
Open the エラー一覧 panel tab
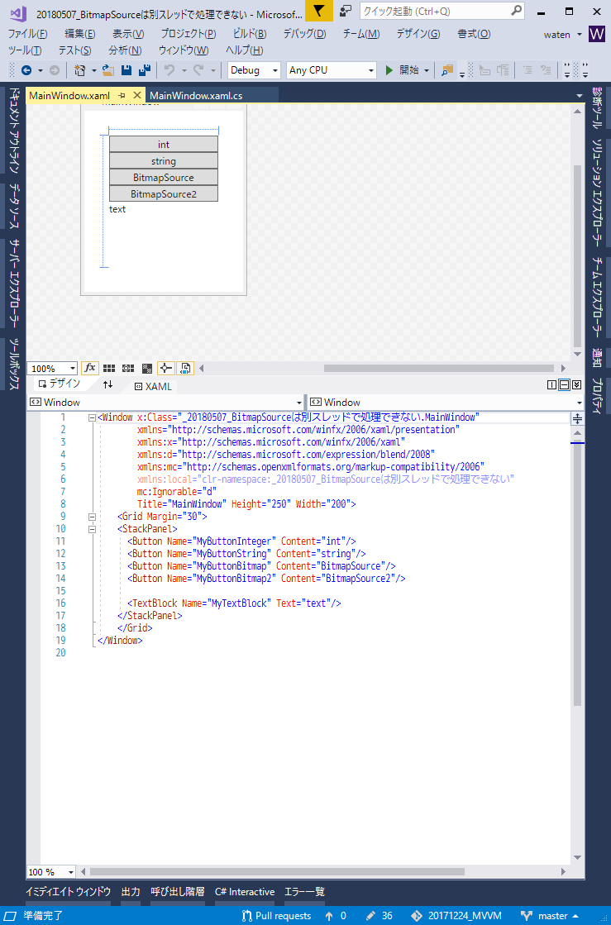coord(304,891)
